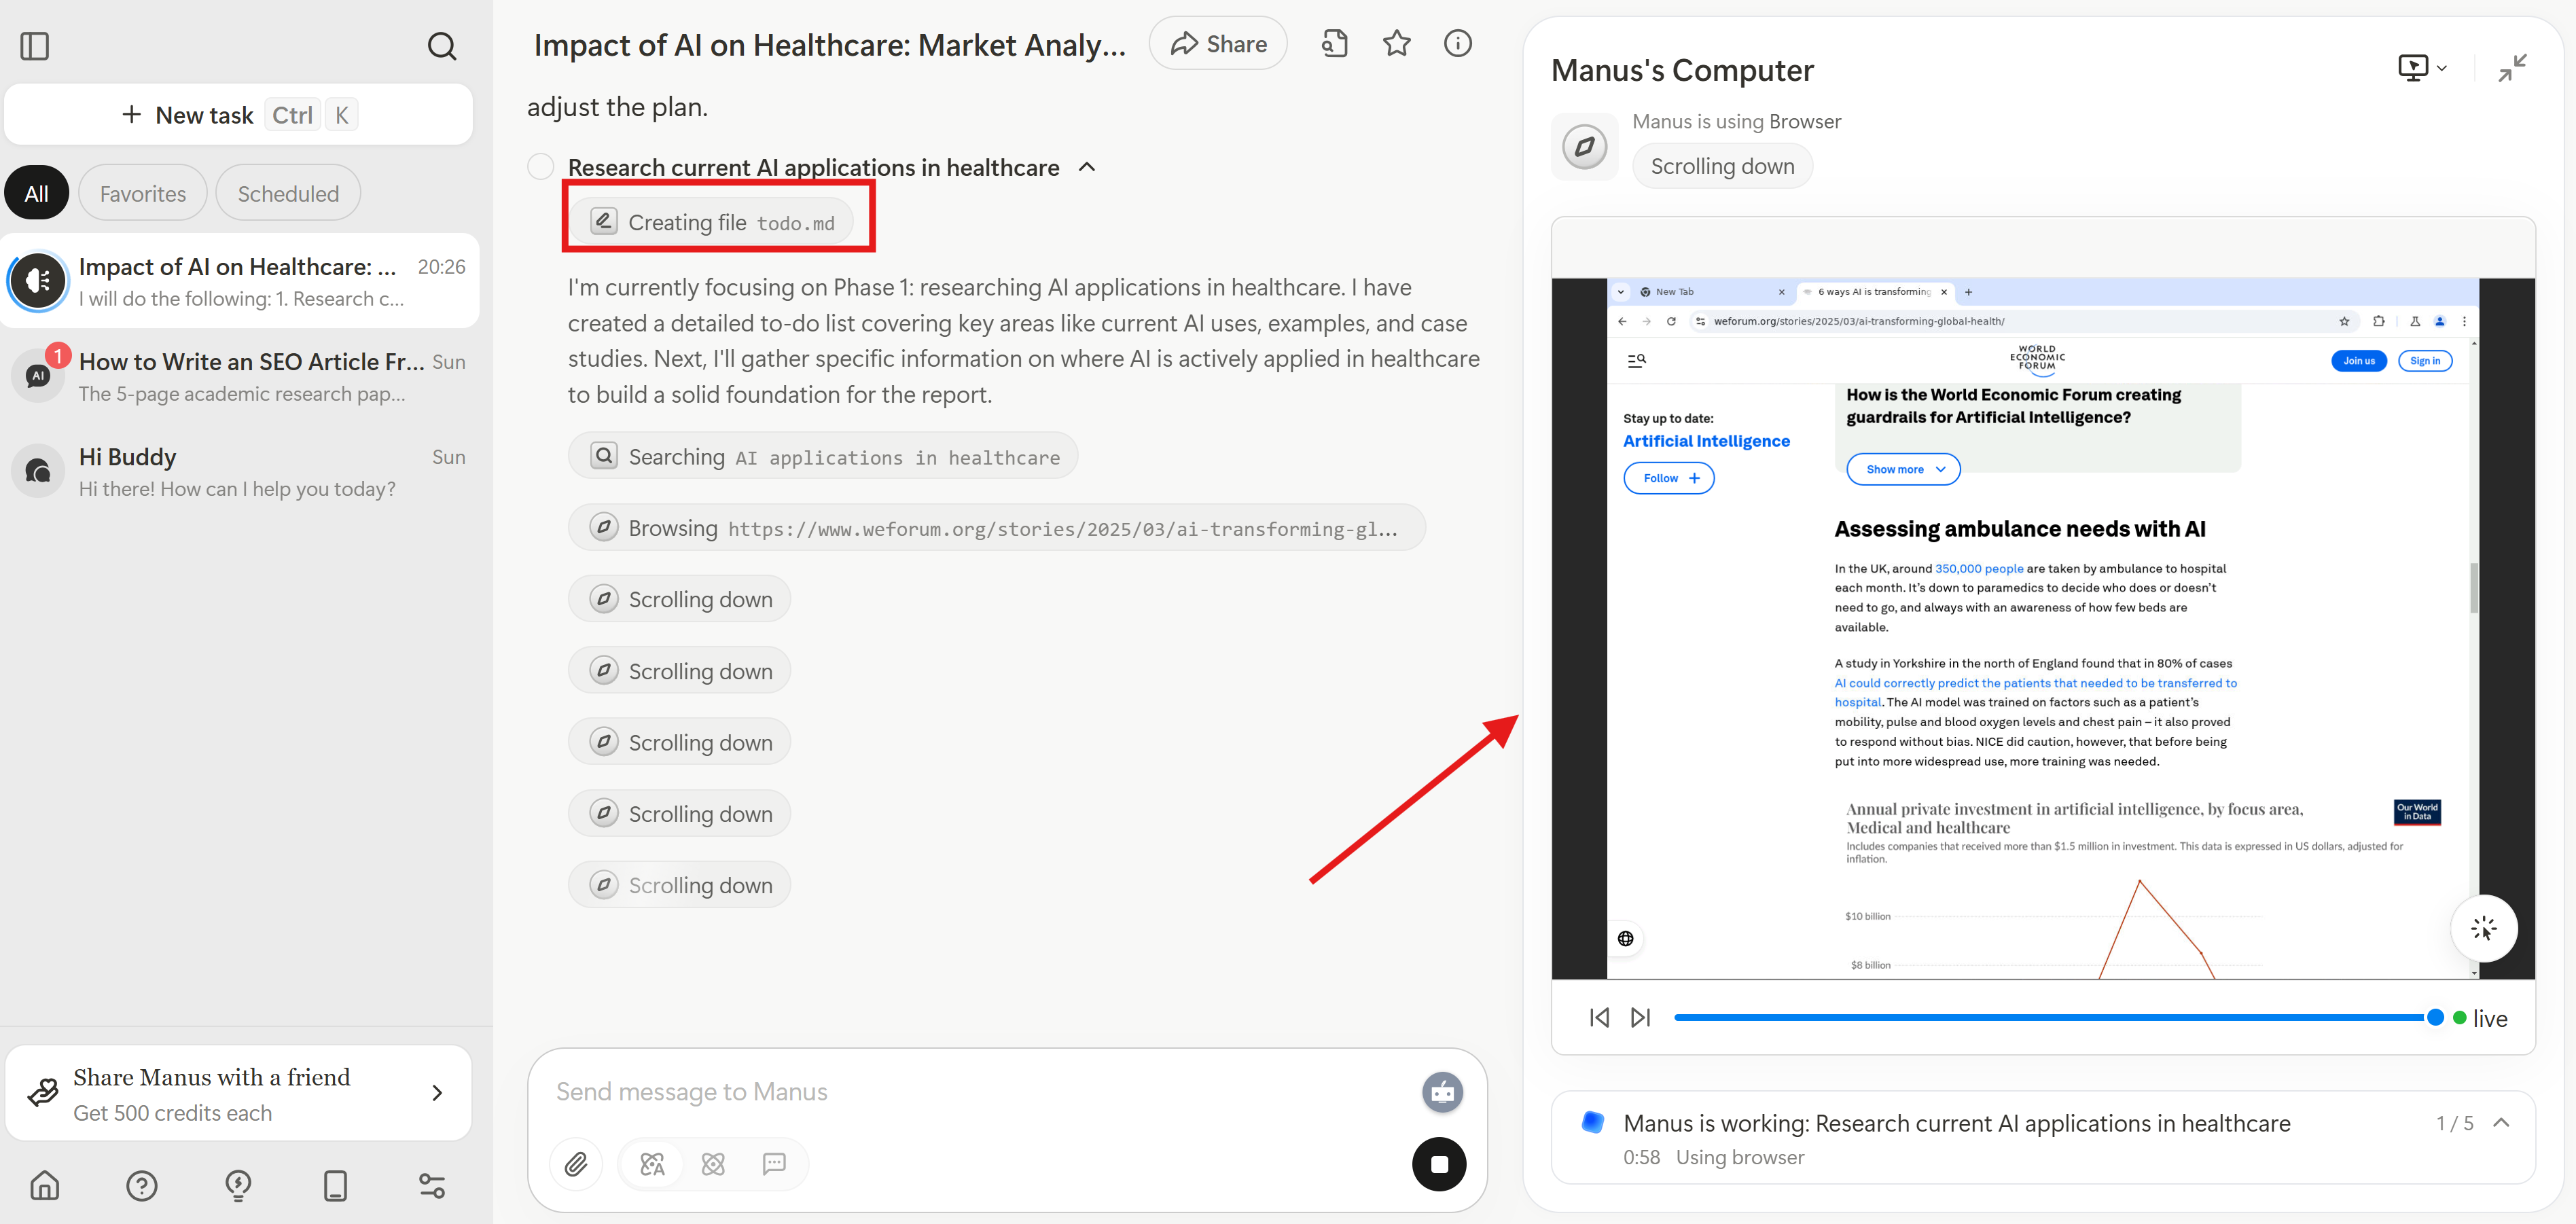Open task info circle icon
Image resolution: width=2576 pixels, height=1224 pixels.
(x=1457, y=43)
